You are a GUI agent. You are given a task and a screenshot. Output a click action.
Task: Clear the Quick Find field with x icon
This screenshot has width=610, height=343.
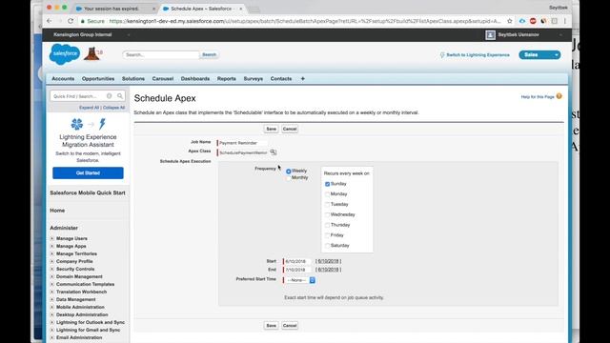point(110,96)
